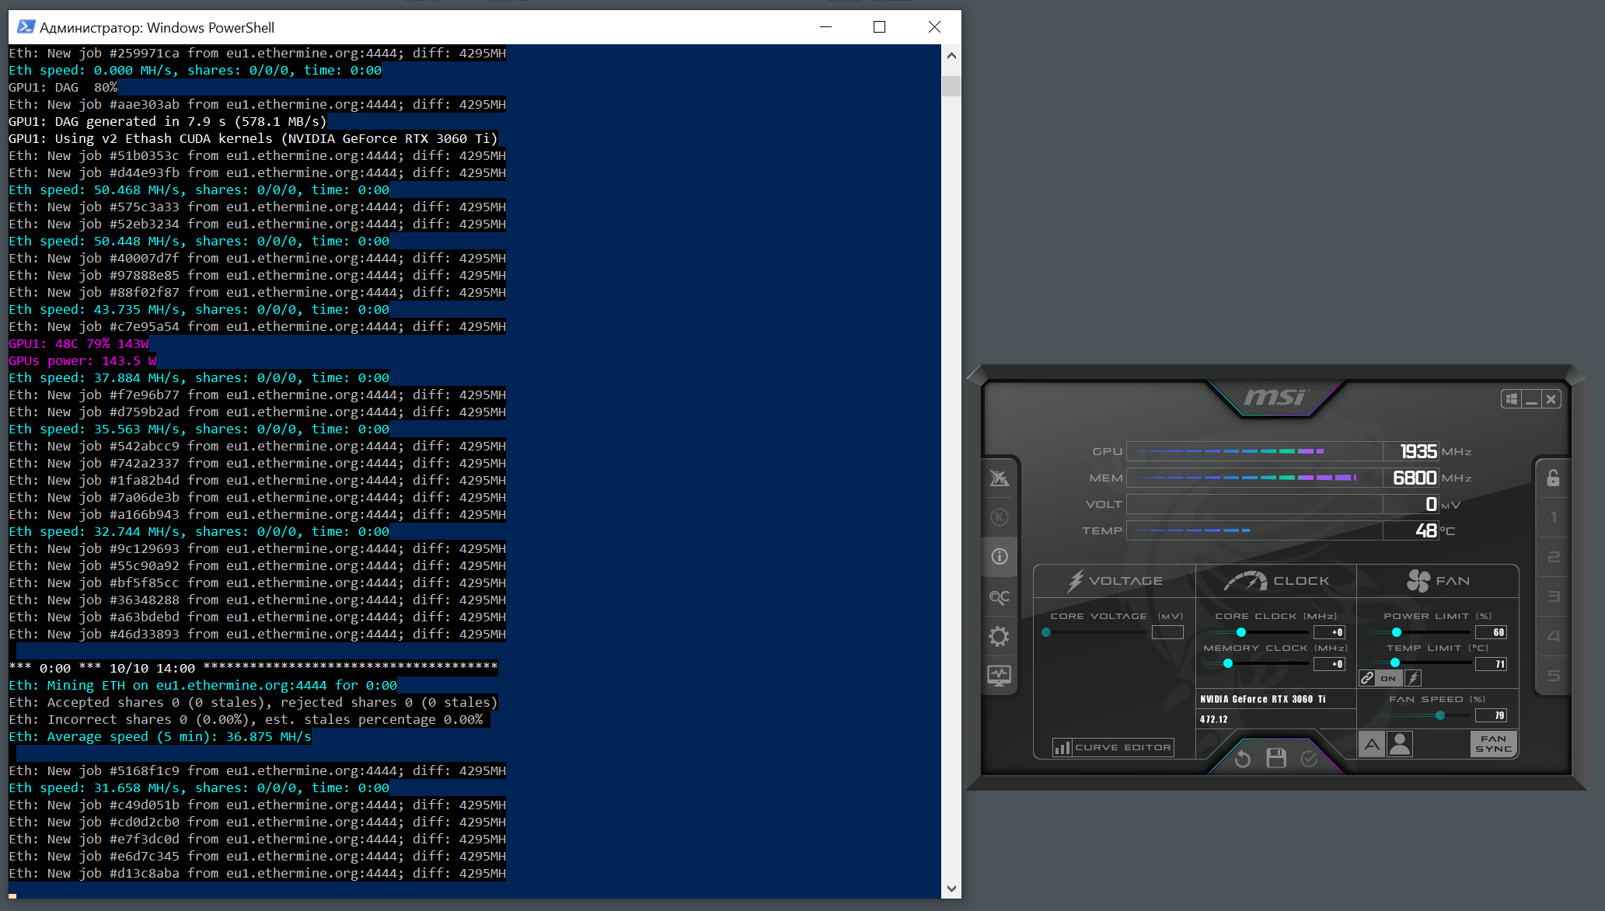
Task: Click the Voltage section header
Action: click(x=1114, y=581)
